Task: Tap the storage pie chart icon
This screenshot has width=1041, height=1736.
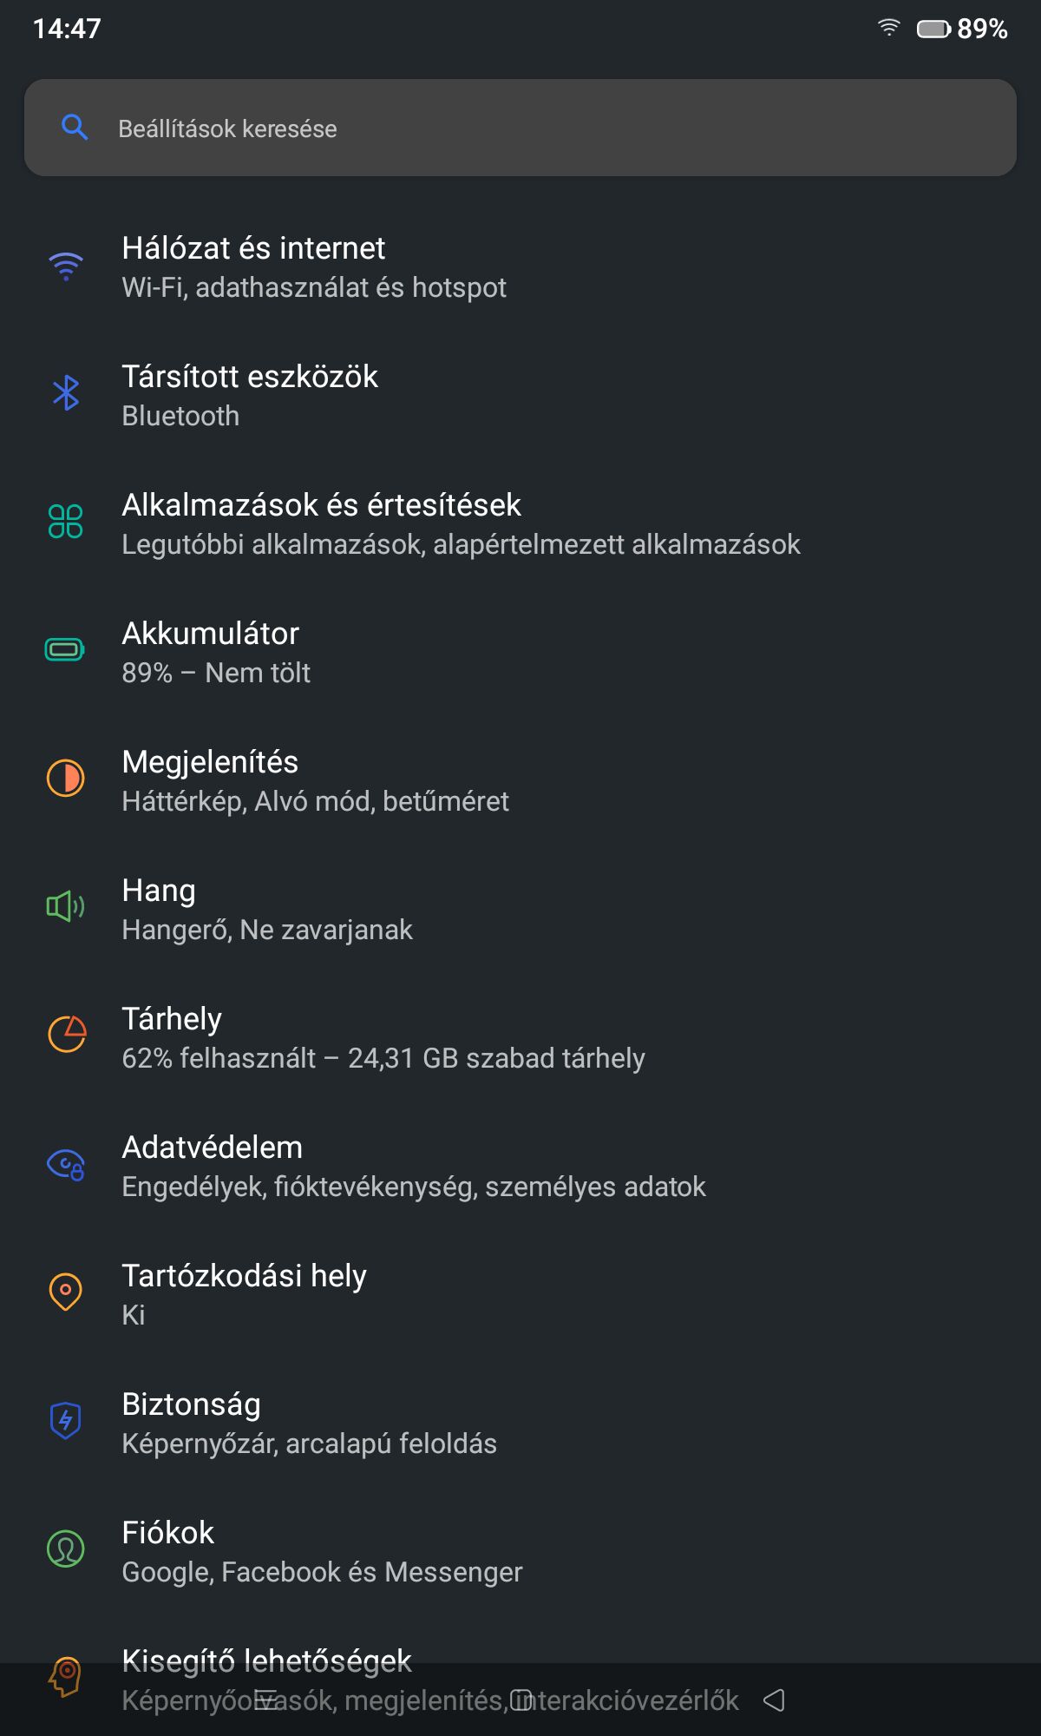Action: tap(66, 1035)
